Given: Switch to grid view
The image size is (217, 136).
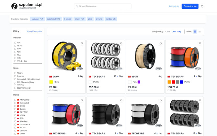Looking at the screenshot, I should 195,31.
